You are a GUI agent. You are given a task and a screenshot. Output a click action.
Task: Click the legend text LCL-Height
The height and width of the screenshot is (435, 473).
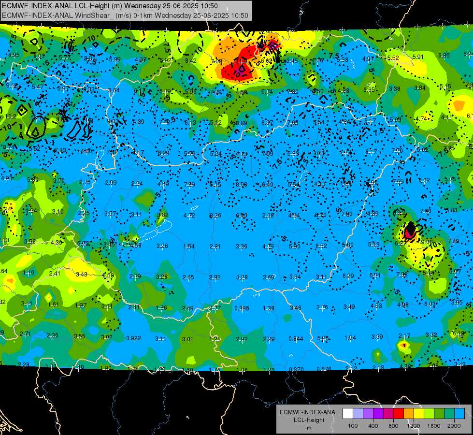pos(309,420)
